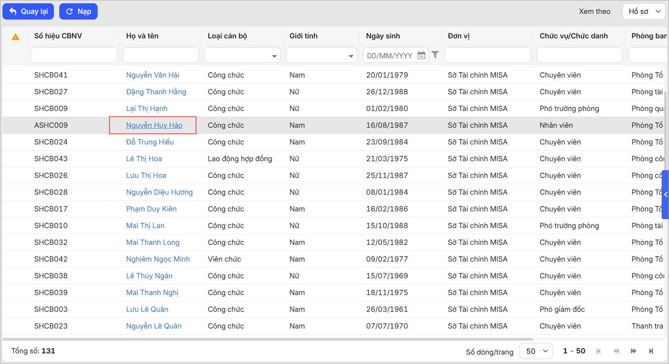Click the Quay lại back button
669x364 pixels.
click(x=28, y=11)
